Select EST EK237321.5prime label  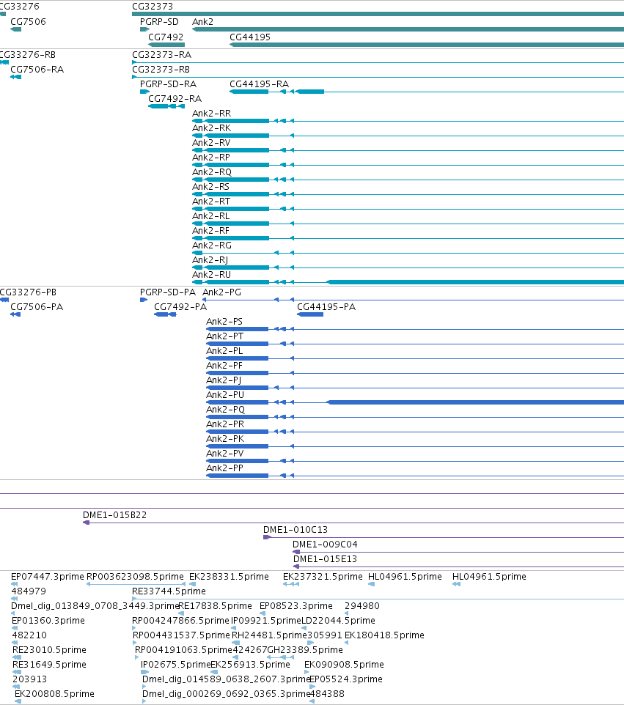323,577
